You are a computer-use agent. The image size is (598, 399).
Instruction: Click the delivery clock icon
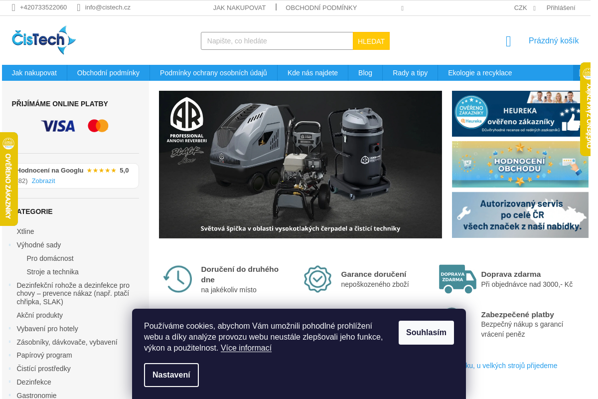(177, 279)
